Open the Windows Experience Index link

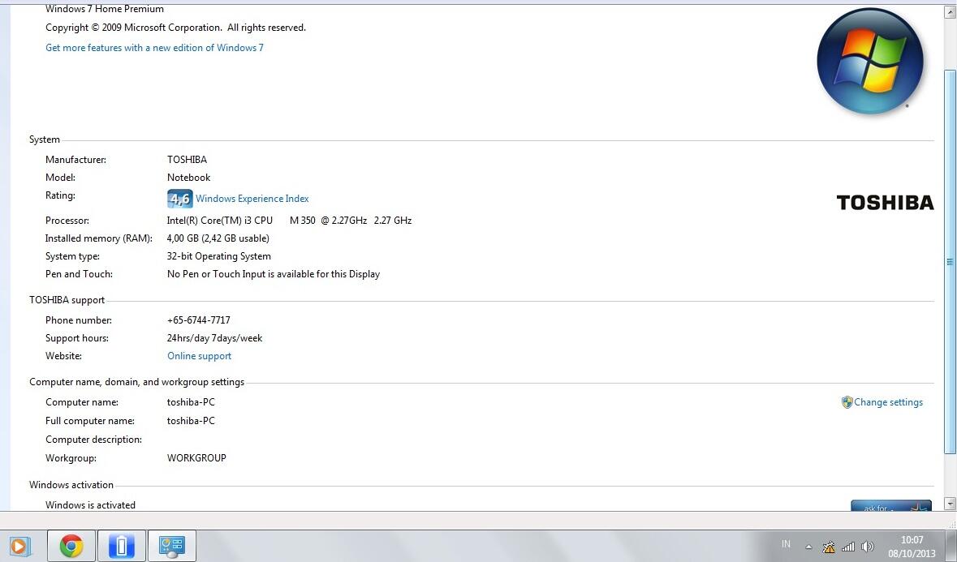coord(252,199)
